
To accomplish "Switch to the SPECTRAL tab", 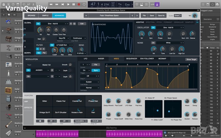I will point(150,22).
